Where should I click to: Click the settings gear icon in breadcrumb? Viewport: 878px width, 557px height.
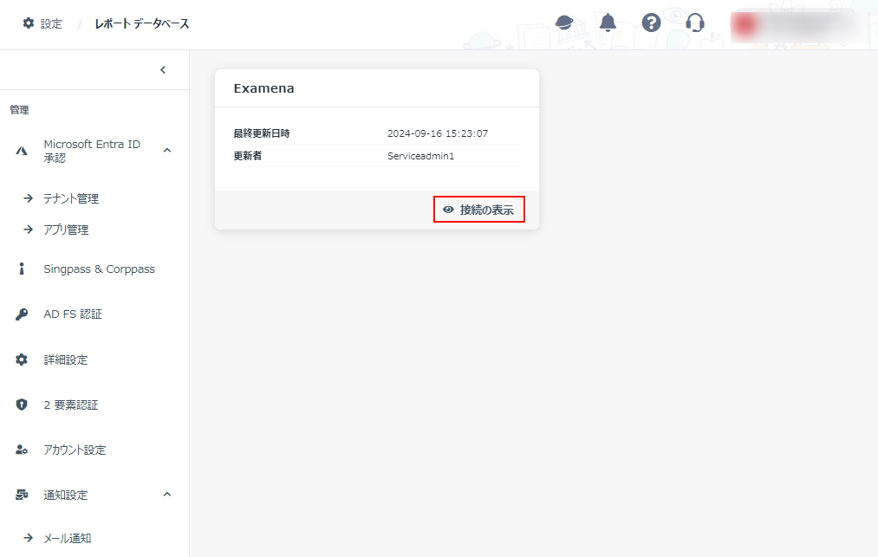tap(28, 23)
